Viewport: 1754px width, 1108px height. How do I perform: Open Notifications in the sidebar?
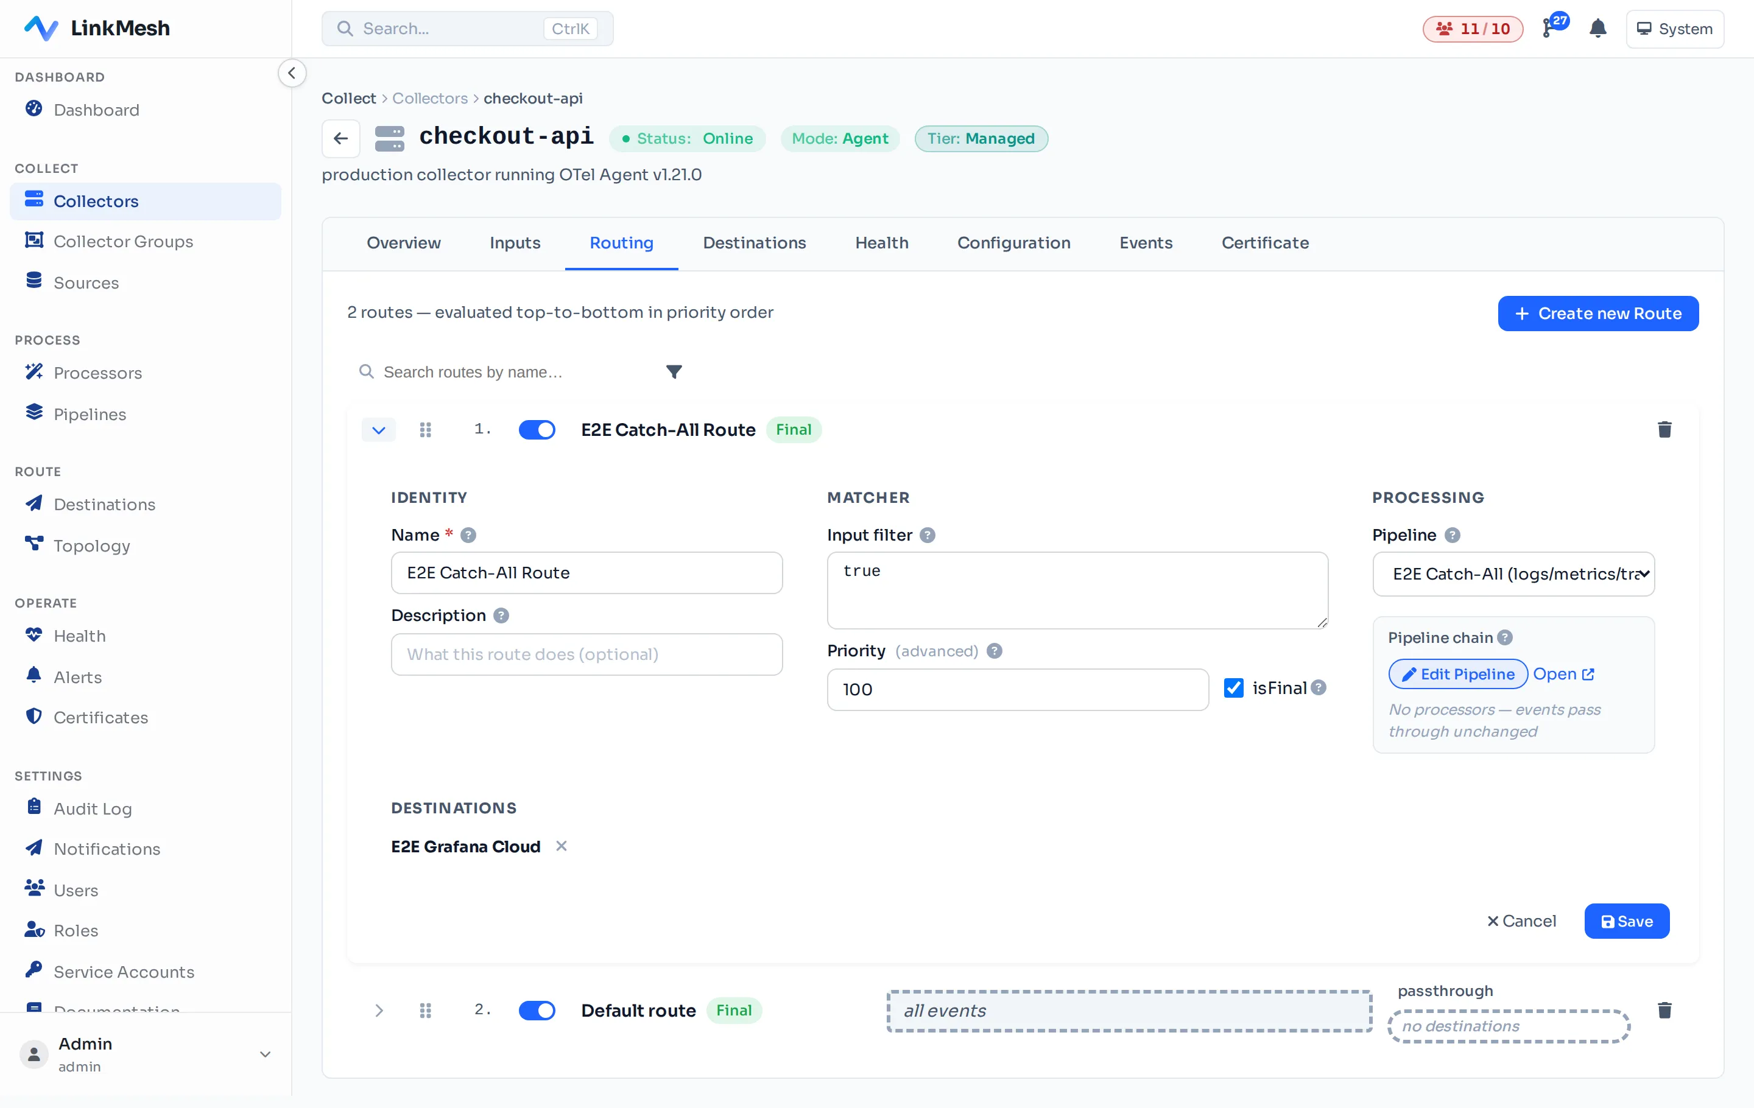coord(145,849)
